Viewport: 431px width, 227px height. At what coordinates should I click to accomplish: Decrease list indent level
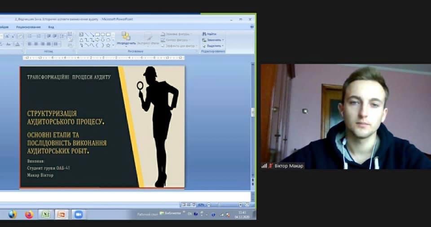coord(48,36)
